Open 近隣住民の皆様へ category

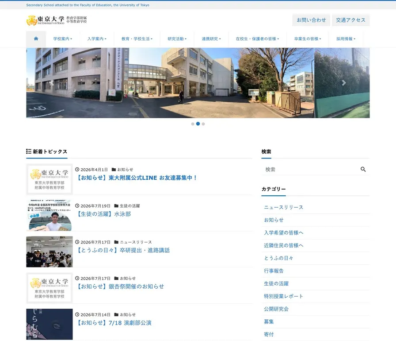click(x=283, y=245)
